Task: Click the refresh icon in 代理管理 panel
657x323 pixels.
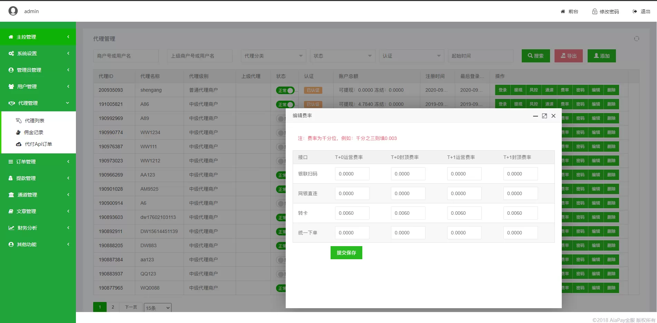Action: [636, 39]
